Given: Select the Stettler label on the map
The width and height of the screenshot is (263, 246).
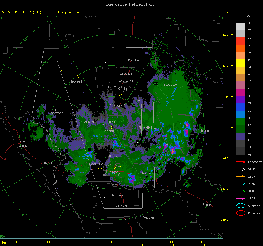Looking at the screenshot, I should [x=170, y=85].
